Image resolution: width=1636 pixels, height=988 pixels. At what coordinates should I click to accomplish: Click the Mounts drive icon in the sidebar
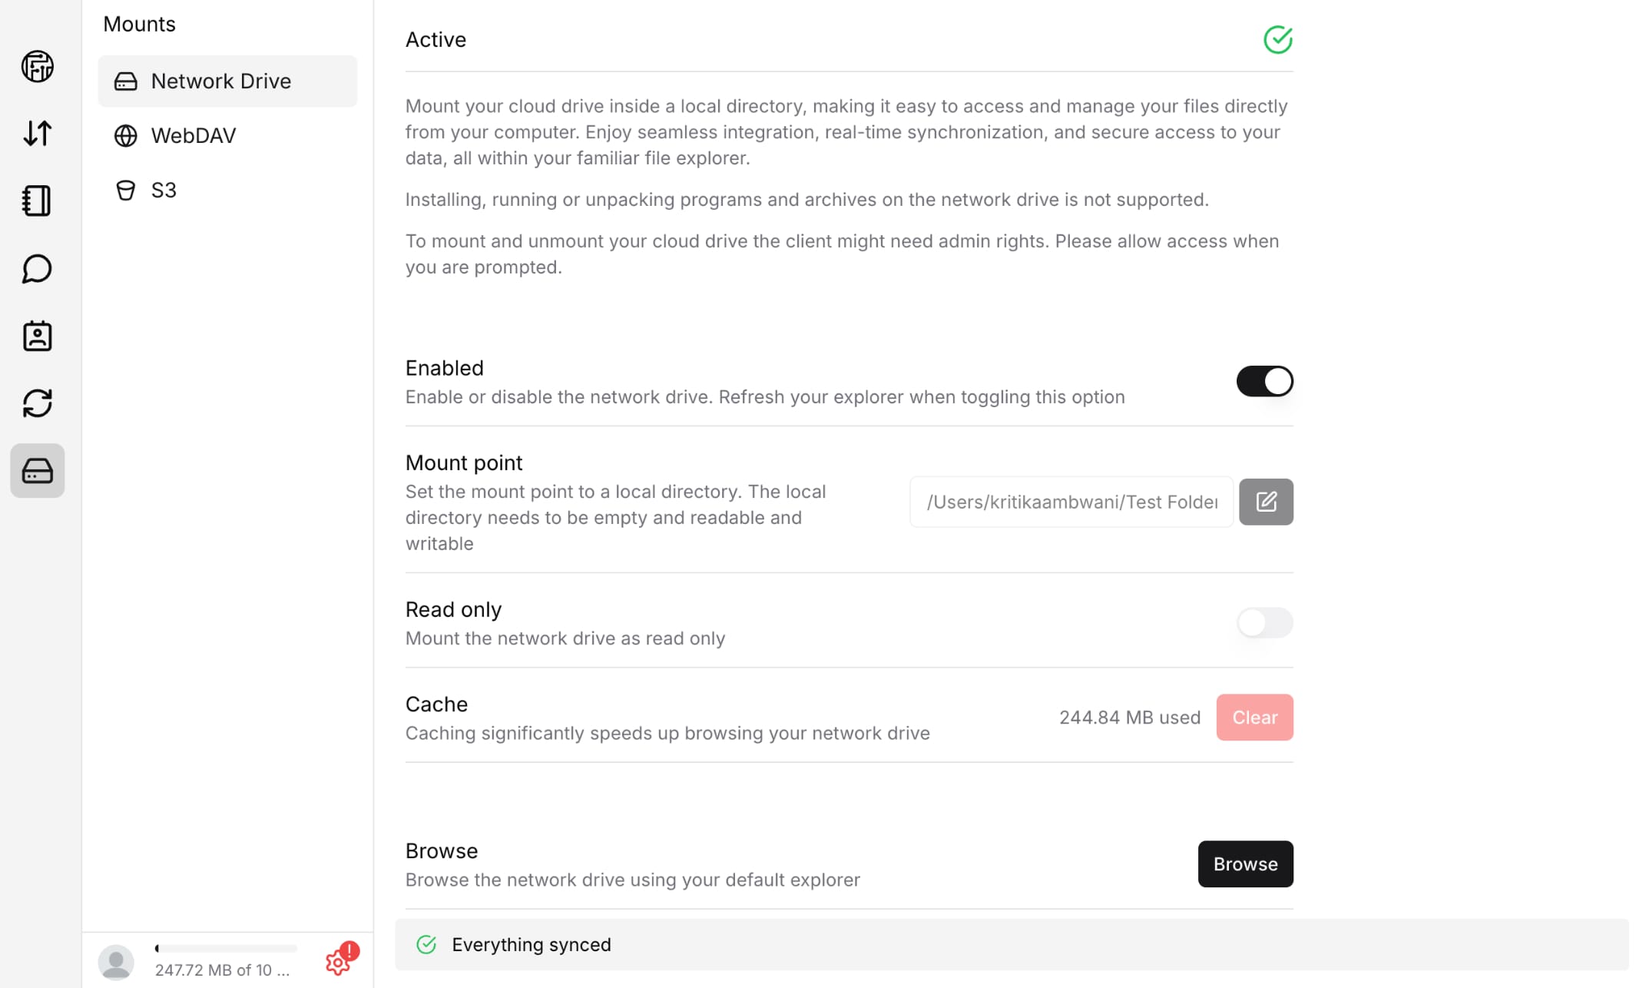click(x=37, y=470)
